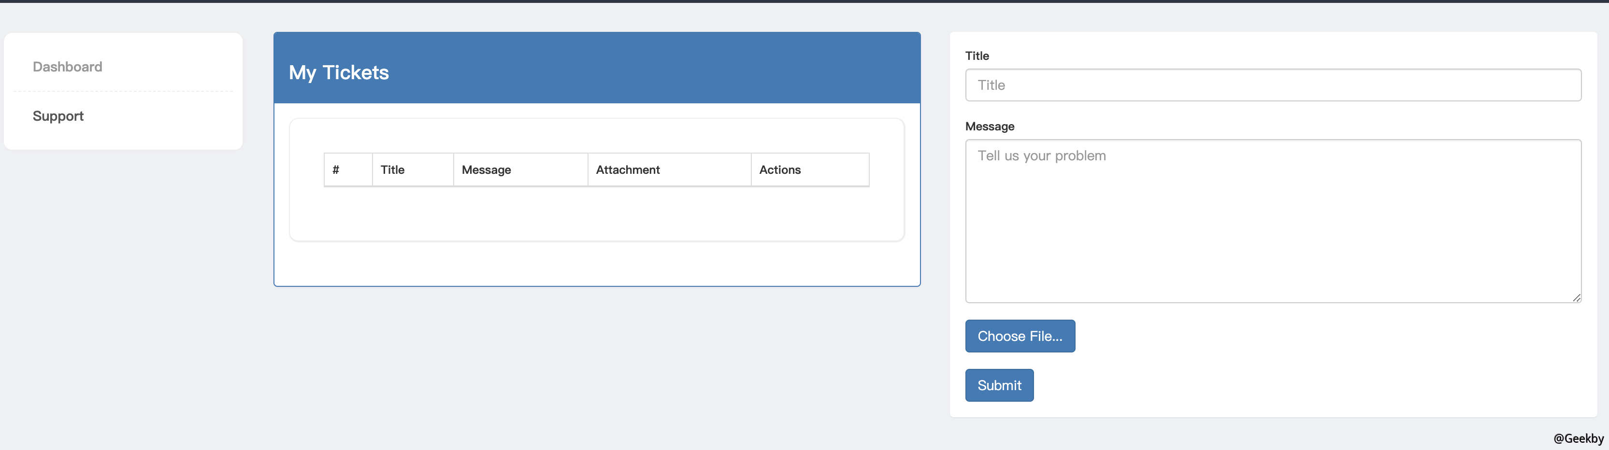Screen dimensions: 1609x450
Task: Click the # column header
Action: tap(336, 170)
